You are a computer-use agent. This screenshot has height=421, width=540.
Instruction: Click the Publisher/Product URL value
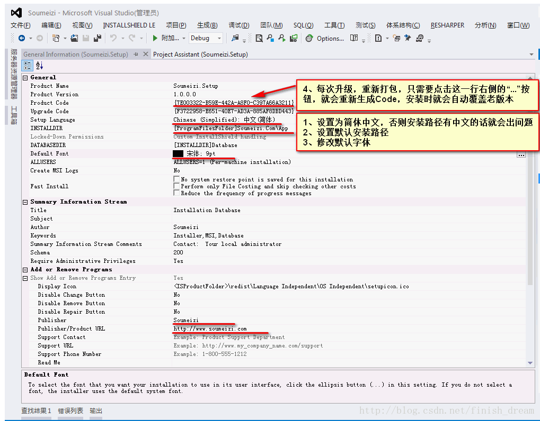point(210,328)
